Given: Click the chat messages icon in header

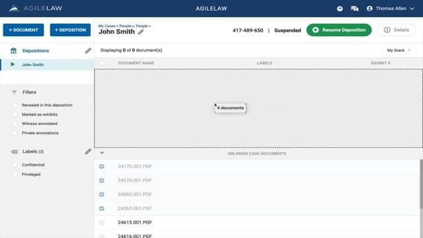Looking at the screenshot, I should click(355, 9).
